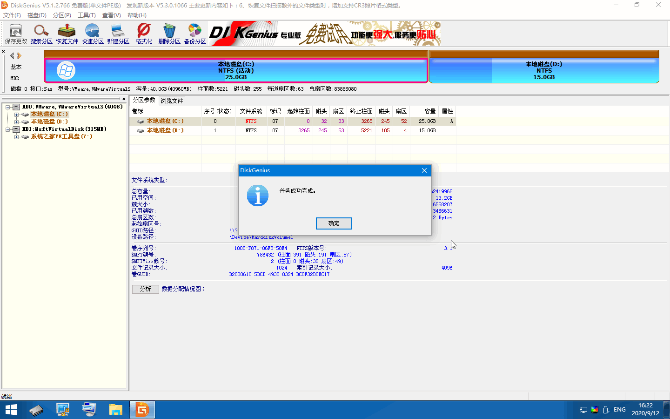Expand the 系统之家PE工具盘 tree node
This screenshot has width=670, height=419.
[16, 137]
